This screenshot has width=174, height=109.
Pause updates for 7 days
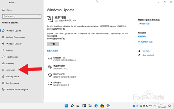click(x=62, y=59)
